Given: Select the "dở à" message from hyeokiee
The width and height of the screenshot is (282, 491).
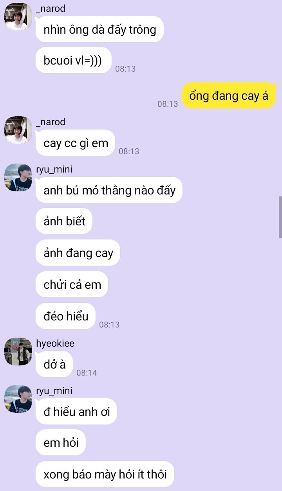Looking at the screenshot, I should (54, 364).
